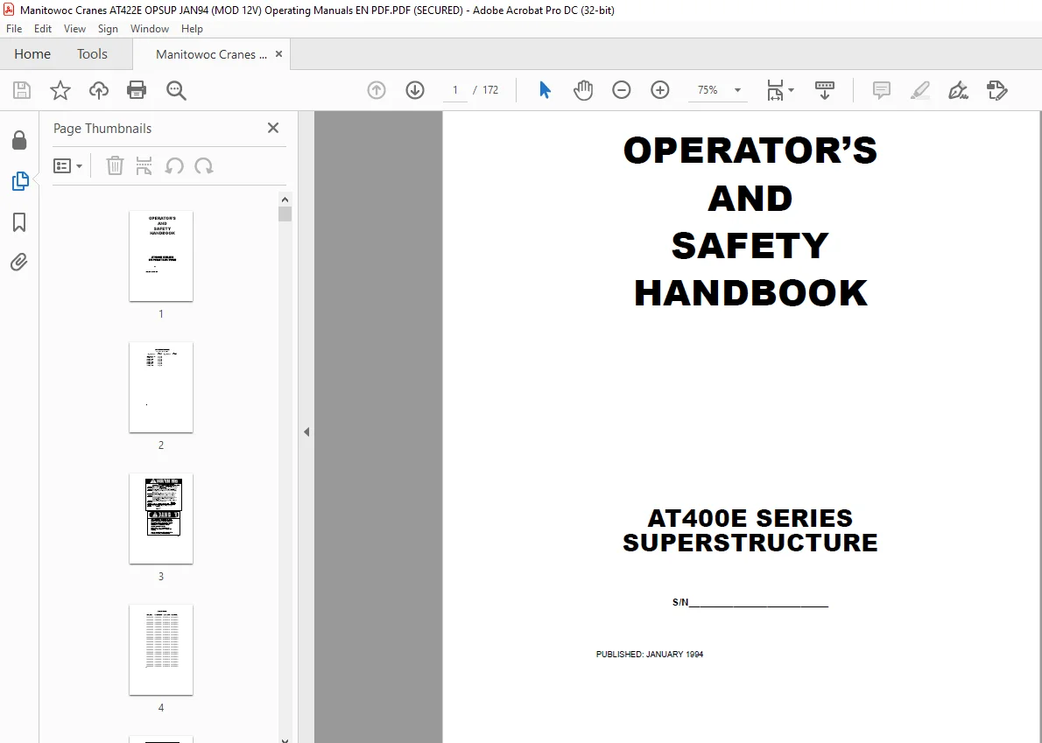
Task: Select page 1 thumbnail
Action: [x=161, y=256]
